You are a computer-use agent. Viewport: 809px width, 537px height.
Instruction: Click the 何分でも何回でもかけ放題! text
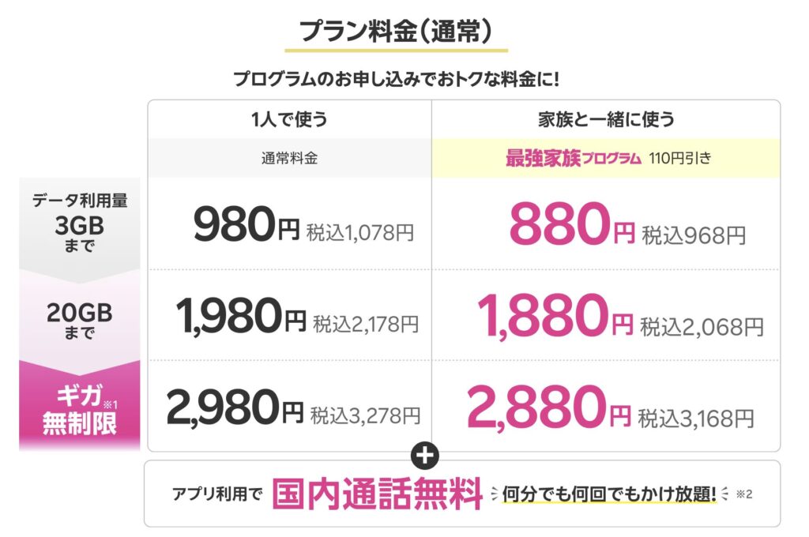pos(609,495)
